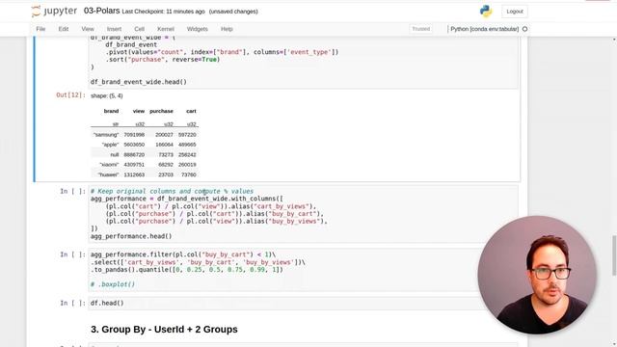The image size is (617, 347).
Task: Click the 'cart' column header
Action: point(191,112)
